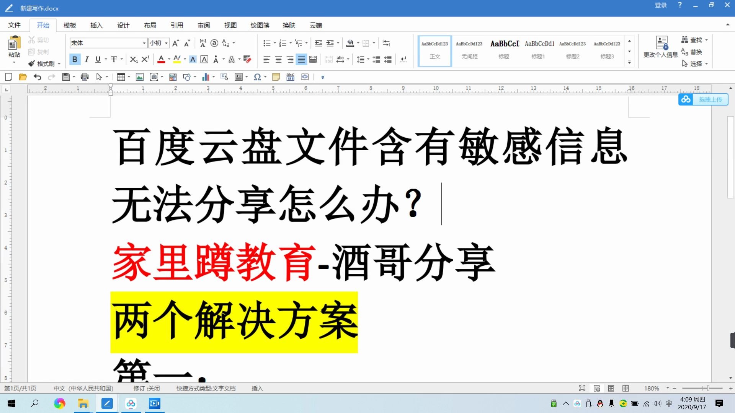Screen dimensions: 735x413
Task: Click the Login link in title bar
Action: tap(661, 5)
